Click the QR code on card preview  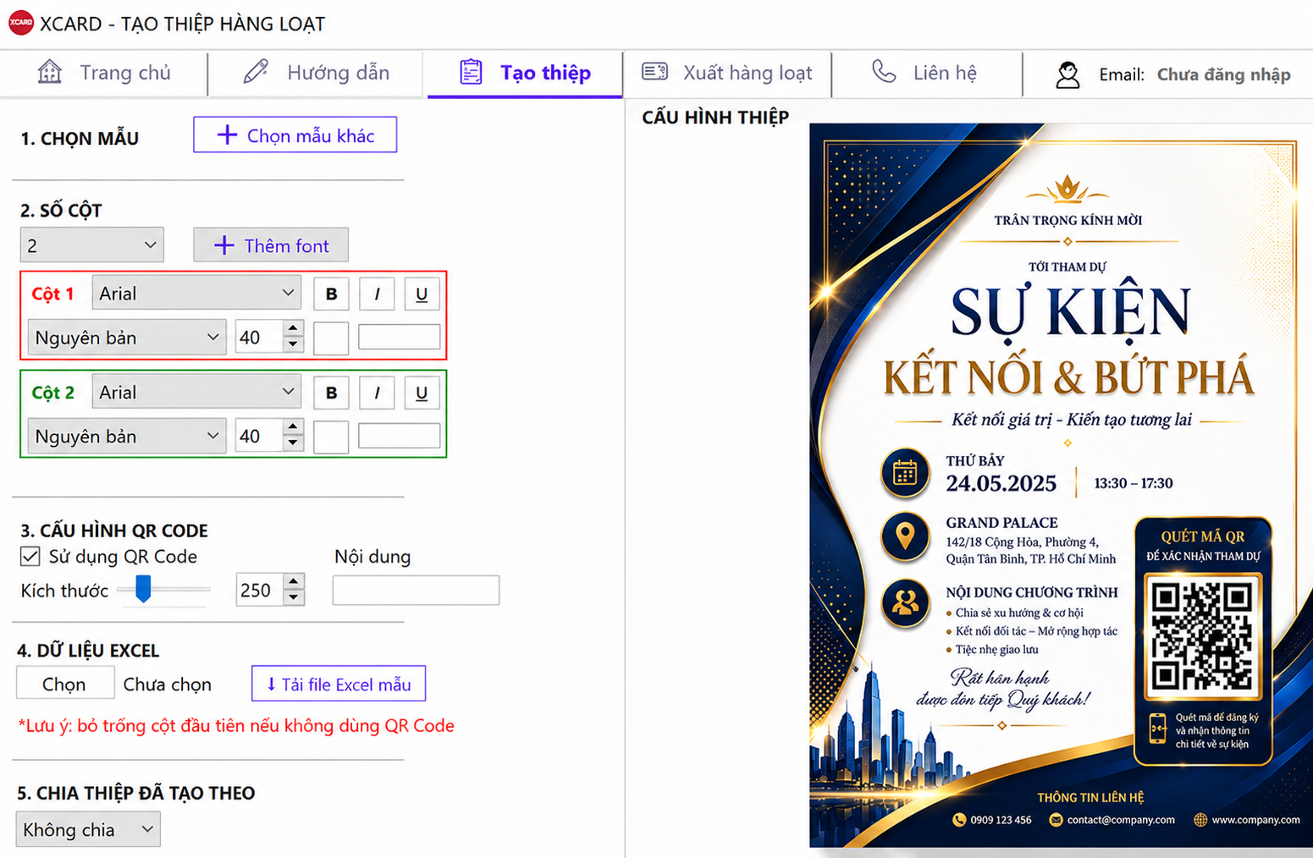coord(1202,637)
